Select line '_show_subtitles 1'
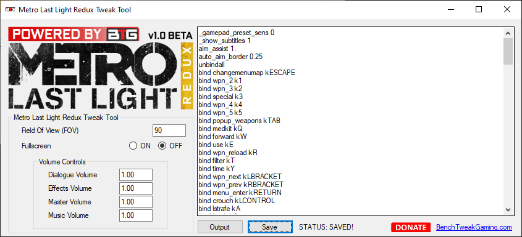Screen dimensions: 522x237 (x=224, y=41)
